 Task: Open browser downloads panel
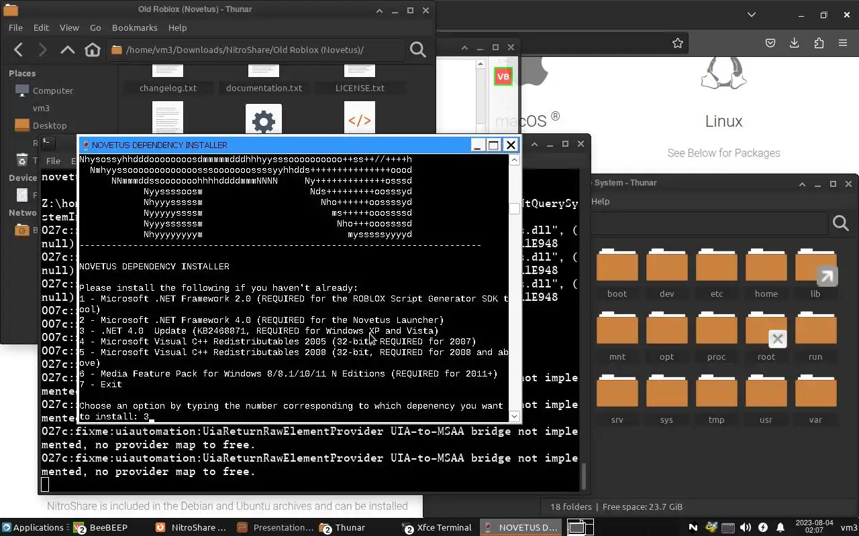795,43
